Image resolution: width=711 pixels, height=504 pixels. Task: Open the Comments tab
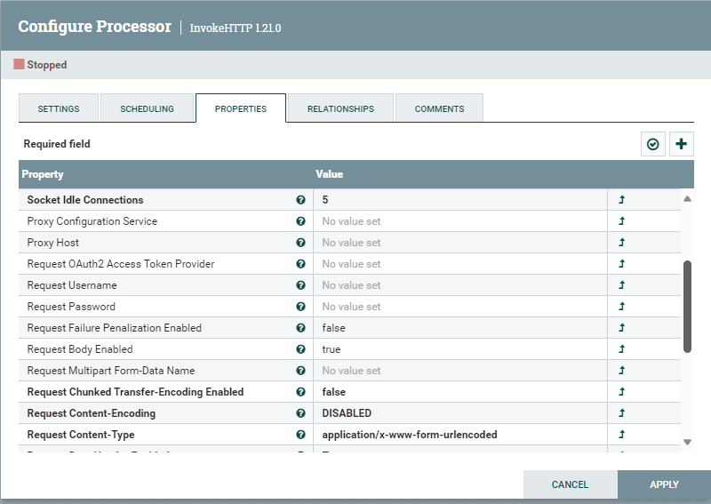coord(439,108)
